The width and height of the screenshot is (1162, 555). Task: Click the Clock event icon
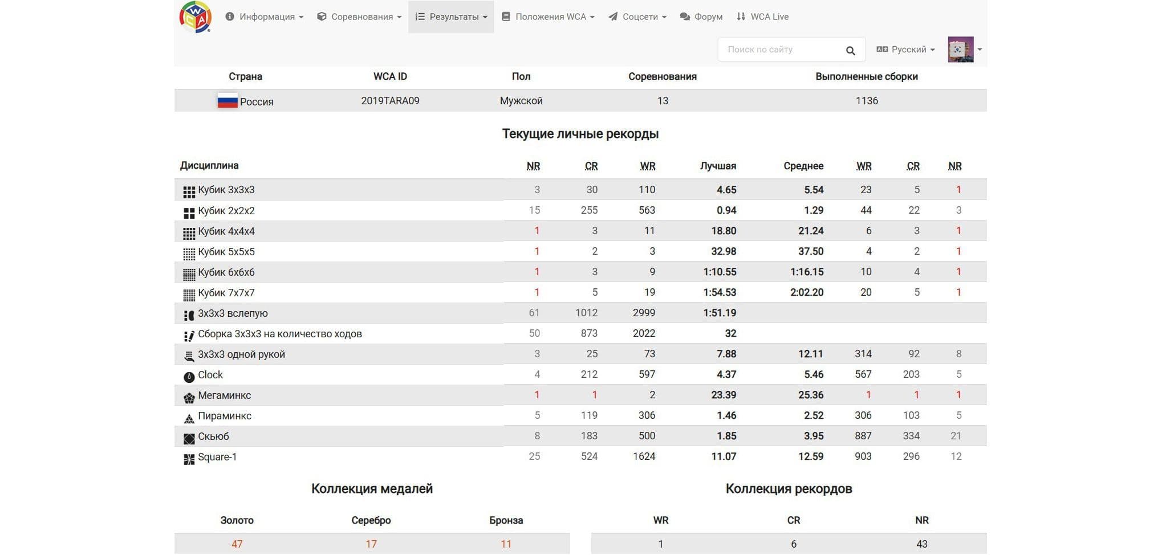189,377
